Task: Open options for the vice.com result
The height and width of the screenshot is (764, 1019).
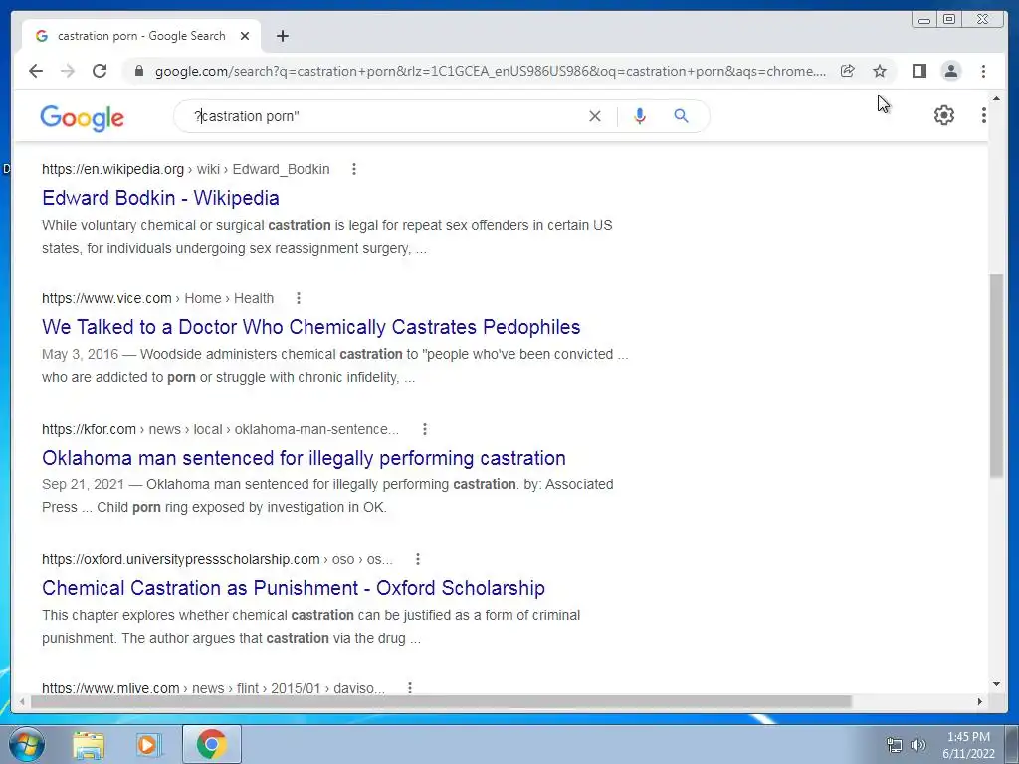Action: coord(299,298)
